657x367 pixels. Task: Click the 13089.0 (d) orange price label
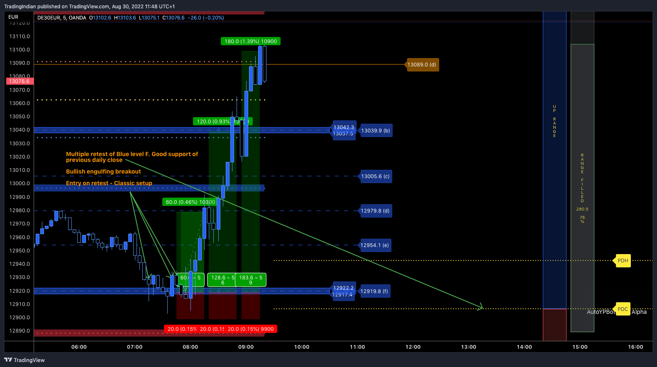pos(422,65)
